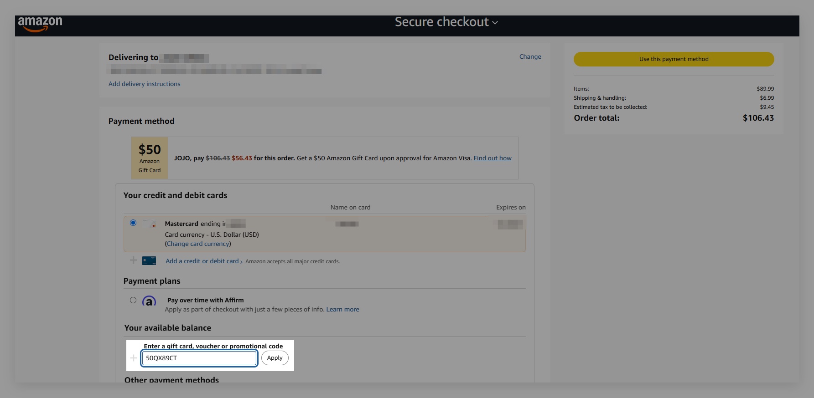Click the Payment method heading
The width and height of the screenshot is (814, 398).
pyautogui.click(x=141, y=121)
